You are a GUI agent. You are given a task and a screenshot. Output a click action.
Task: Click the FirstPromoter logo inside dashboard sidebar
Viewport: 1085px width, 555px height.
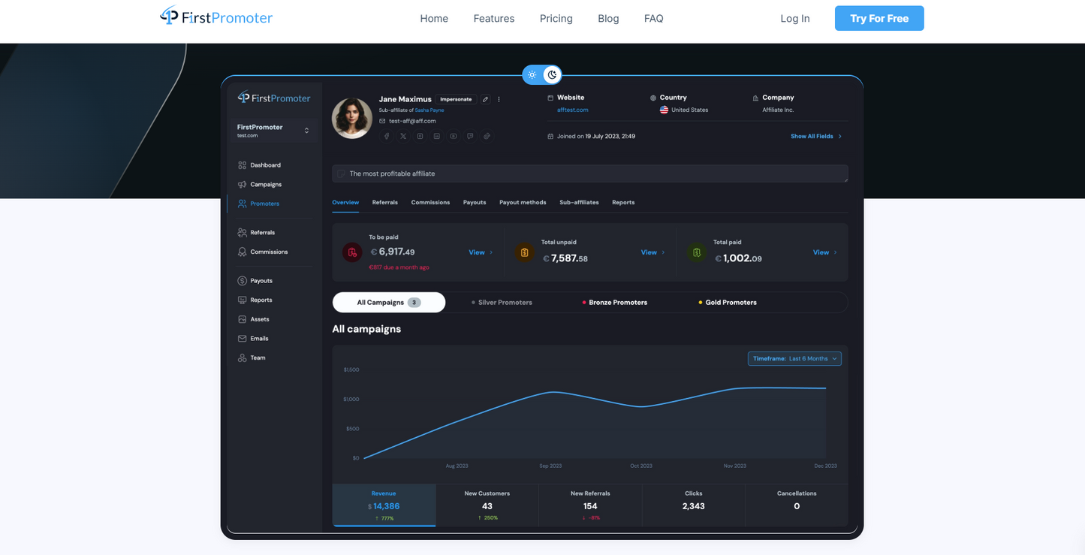pyautogui.click(x=274, y=98)
